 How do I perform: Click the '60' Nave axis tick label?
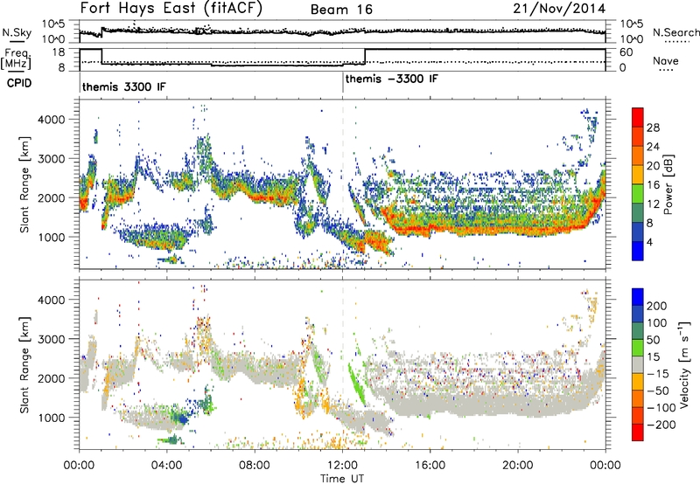pyautogui.click(x=626, y=52)
